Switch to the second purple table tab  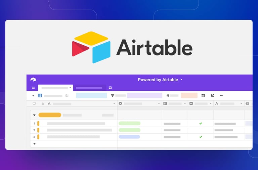pos(90,88)
